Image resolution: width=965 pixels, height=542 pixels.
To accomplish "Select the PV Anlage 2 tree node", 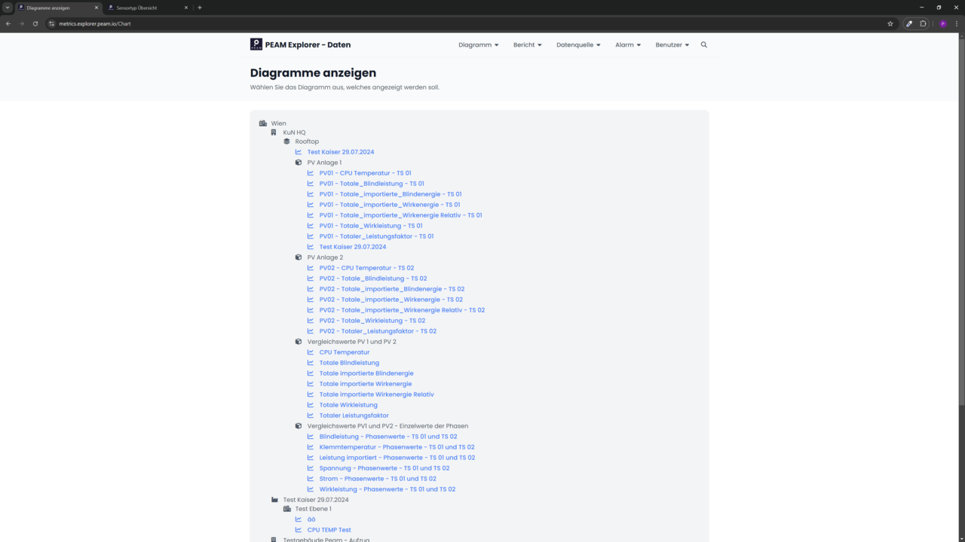I will (325, 257).
